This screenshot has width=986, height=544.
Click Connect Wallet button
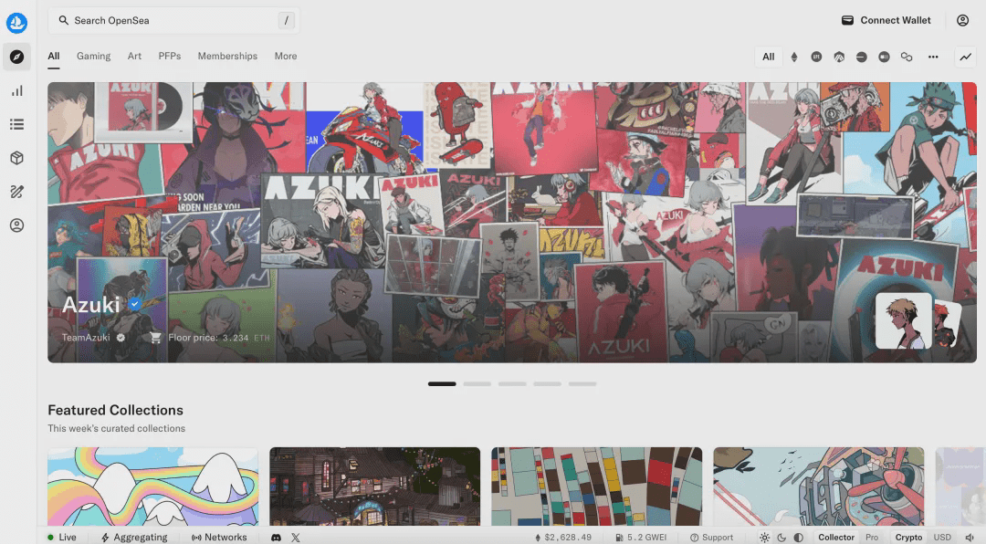point(886,20)
